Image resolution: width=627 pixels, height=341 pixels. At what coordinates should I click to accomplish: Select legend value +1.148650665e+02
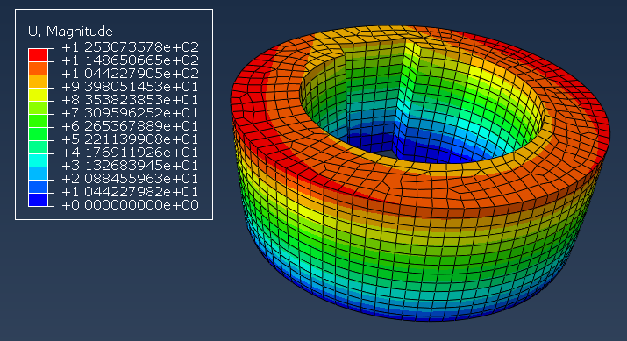pyautogui.click(x=131, y=60)
